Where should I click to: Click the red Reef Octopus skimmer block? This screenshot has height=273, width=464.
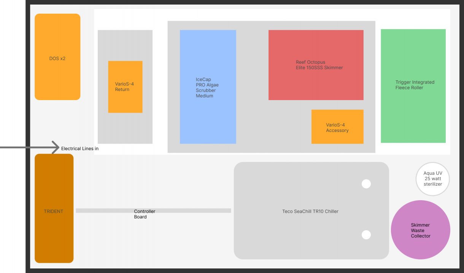[x=316, y=65]
